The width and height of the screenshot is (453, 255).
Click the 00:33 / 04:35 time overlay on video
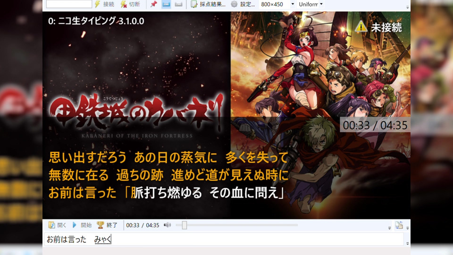coord(375,125)
